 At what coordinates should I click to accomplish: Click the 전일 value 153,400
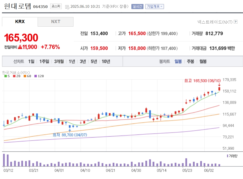pos(99,33)
